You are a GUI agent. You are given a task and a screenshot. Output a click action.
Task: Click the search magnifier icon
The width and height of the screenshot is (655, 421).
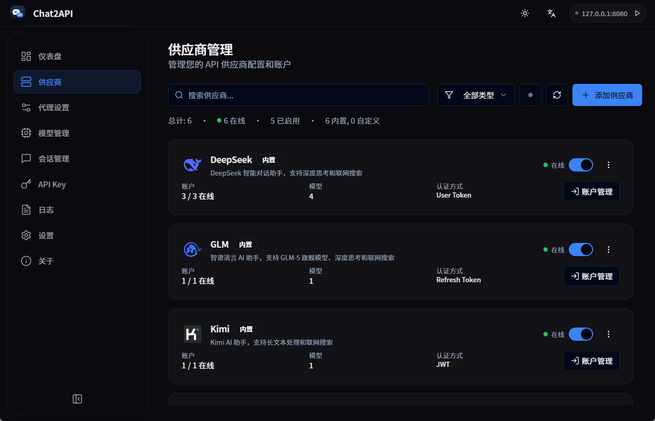click(x=179, y=95)
